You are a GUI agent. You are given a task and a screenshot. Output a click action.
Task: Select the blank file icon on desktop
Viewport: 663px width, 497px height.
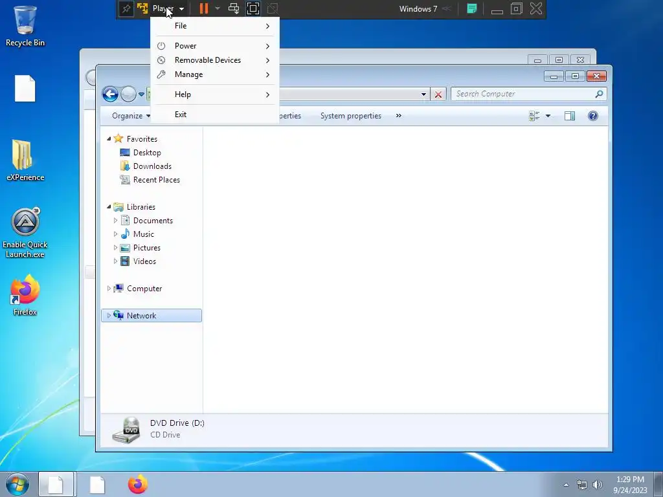click(25, 88)
